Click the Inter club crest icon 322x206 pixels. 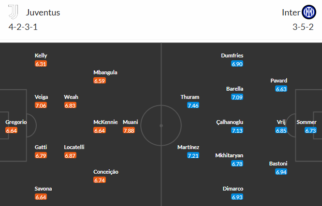point(308,12)
